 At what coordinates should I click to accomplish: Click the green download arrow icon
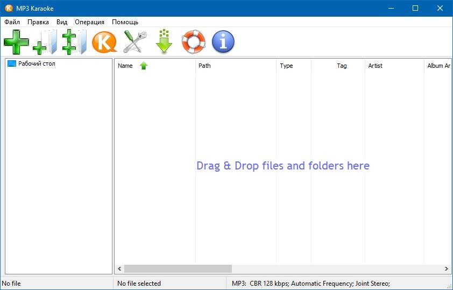(164, 41)
